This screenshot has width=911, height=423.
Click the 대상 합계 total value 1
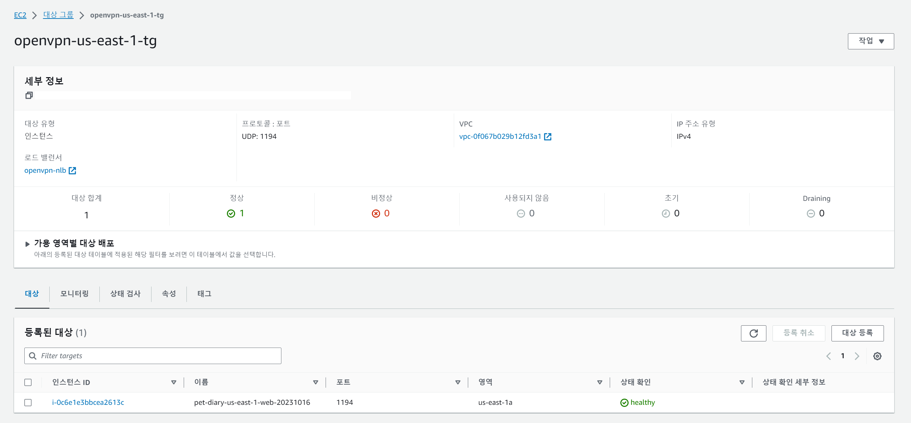pyautogui.click(x=86, y=215)
